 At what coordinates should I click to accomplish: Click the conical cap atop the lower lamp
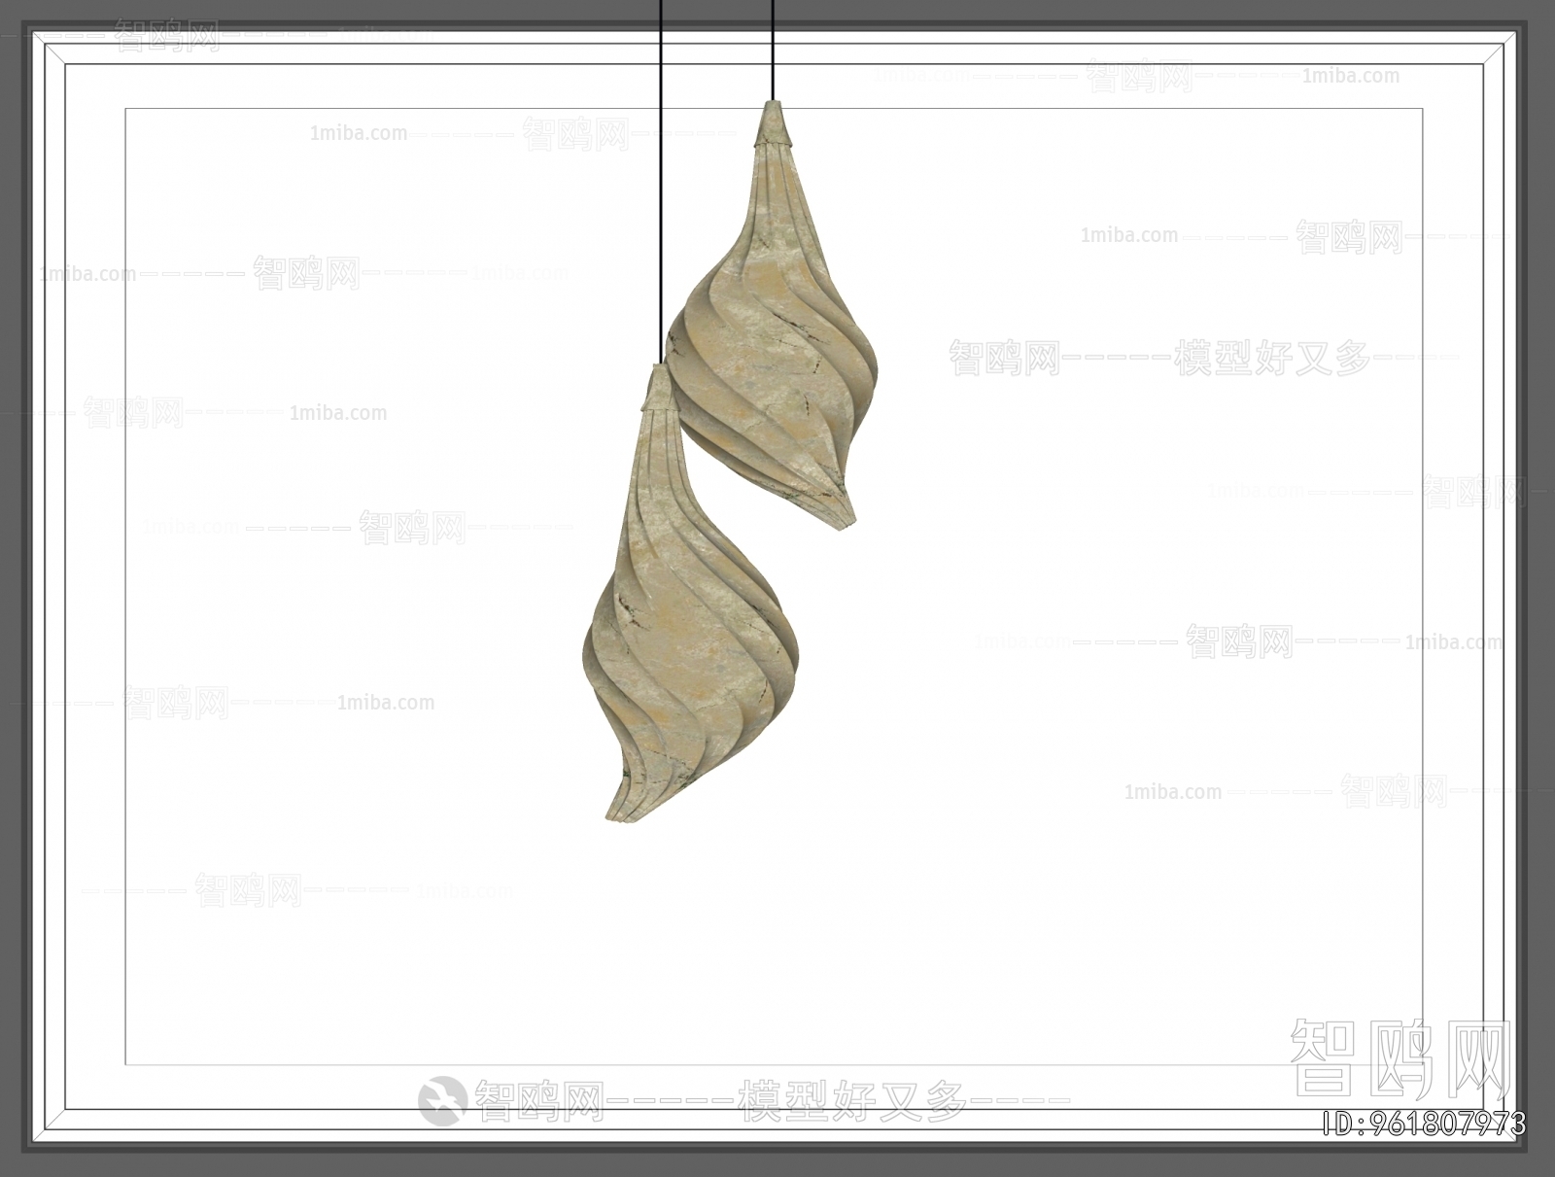pyautogui.click(x=660, y=387)
